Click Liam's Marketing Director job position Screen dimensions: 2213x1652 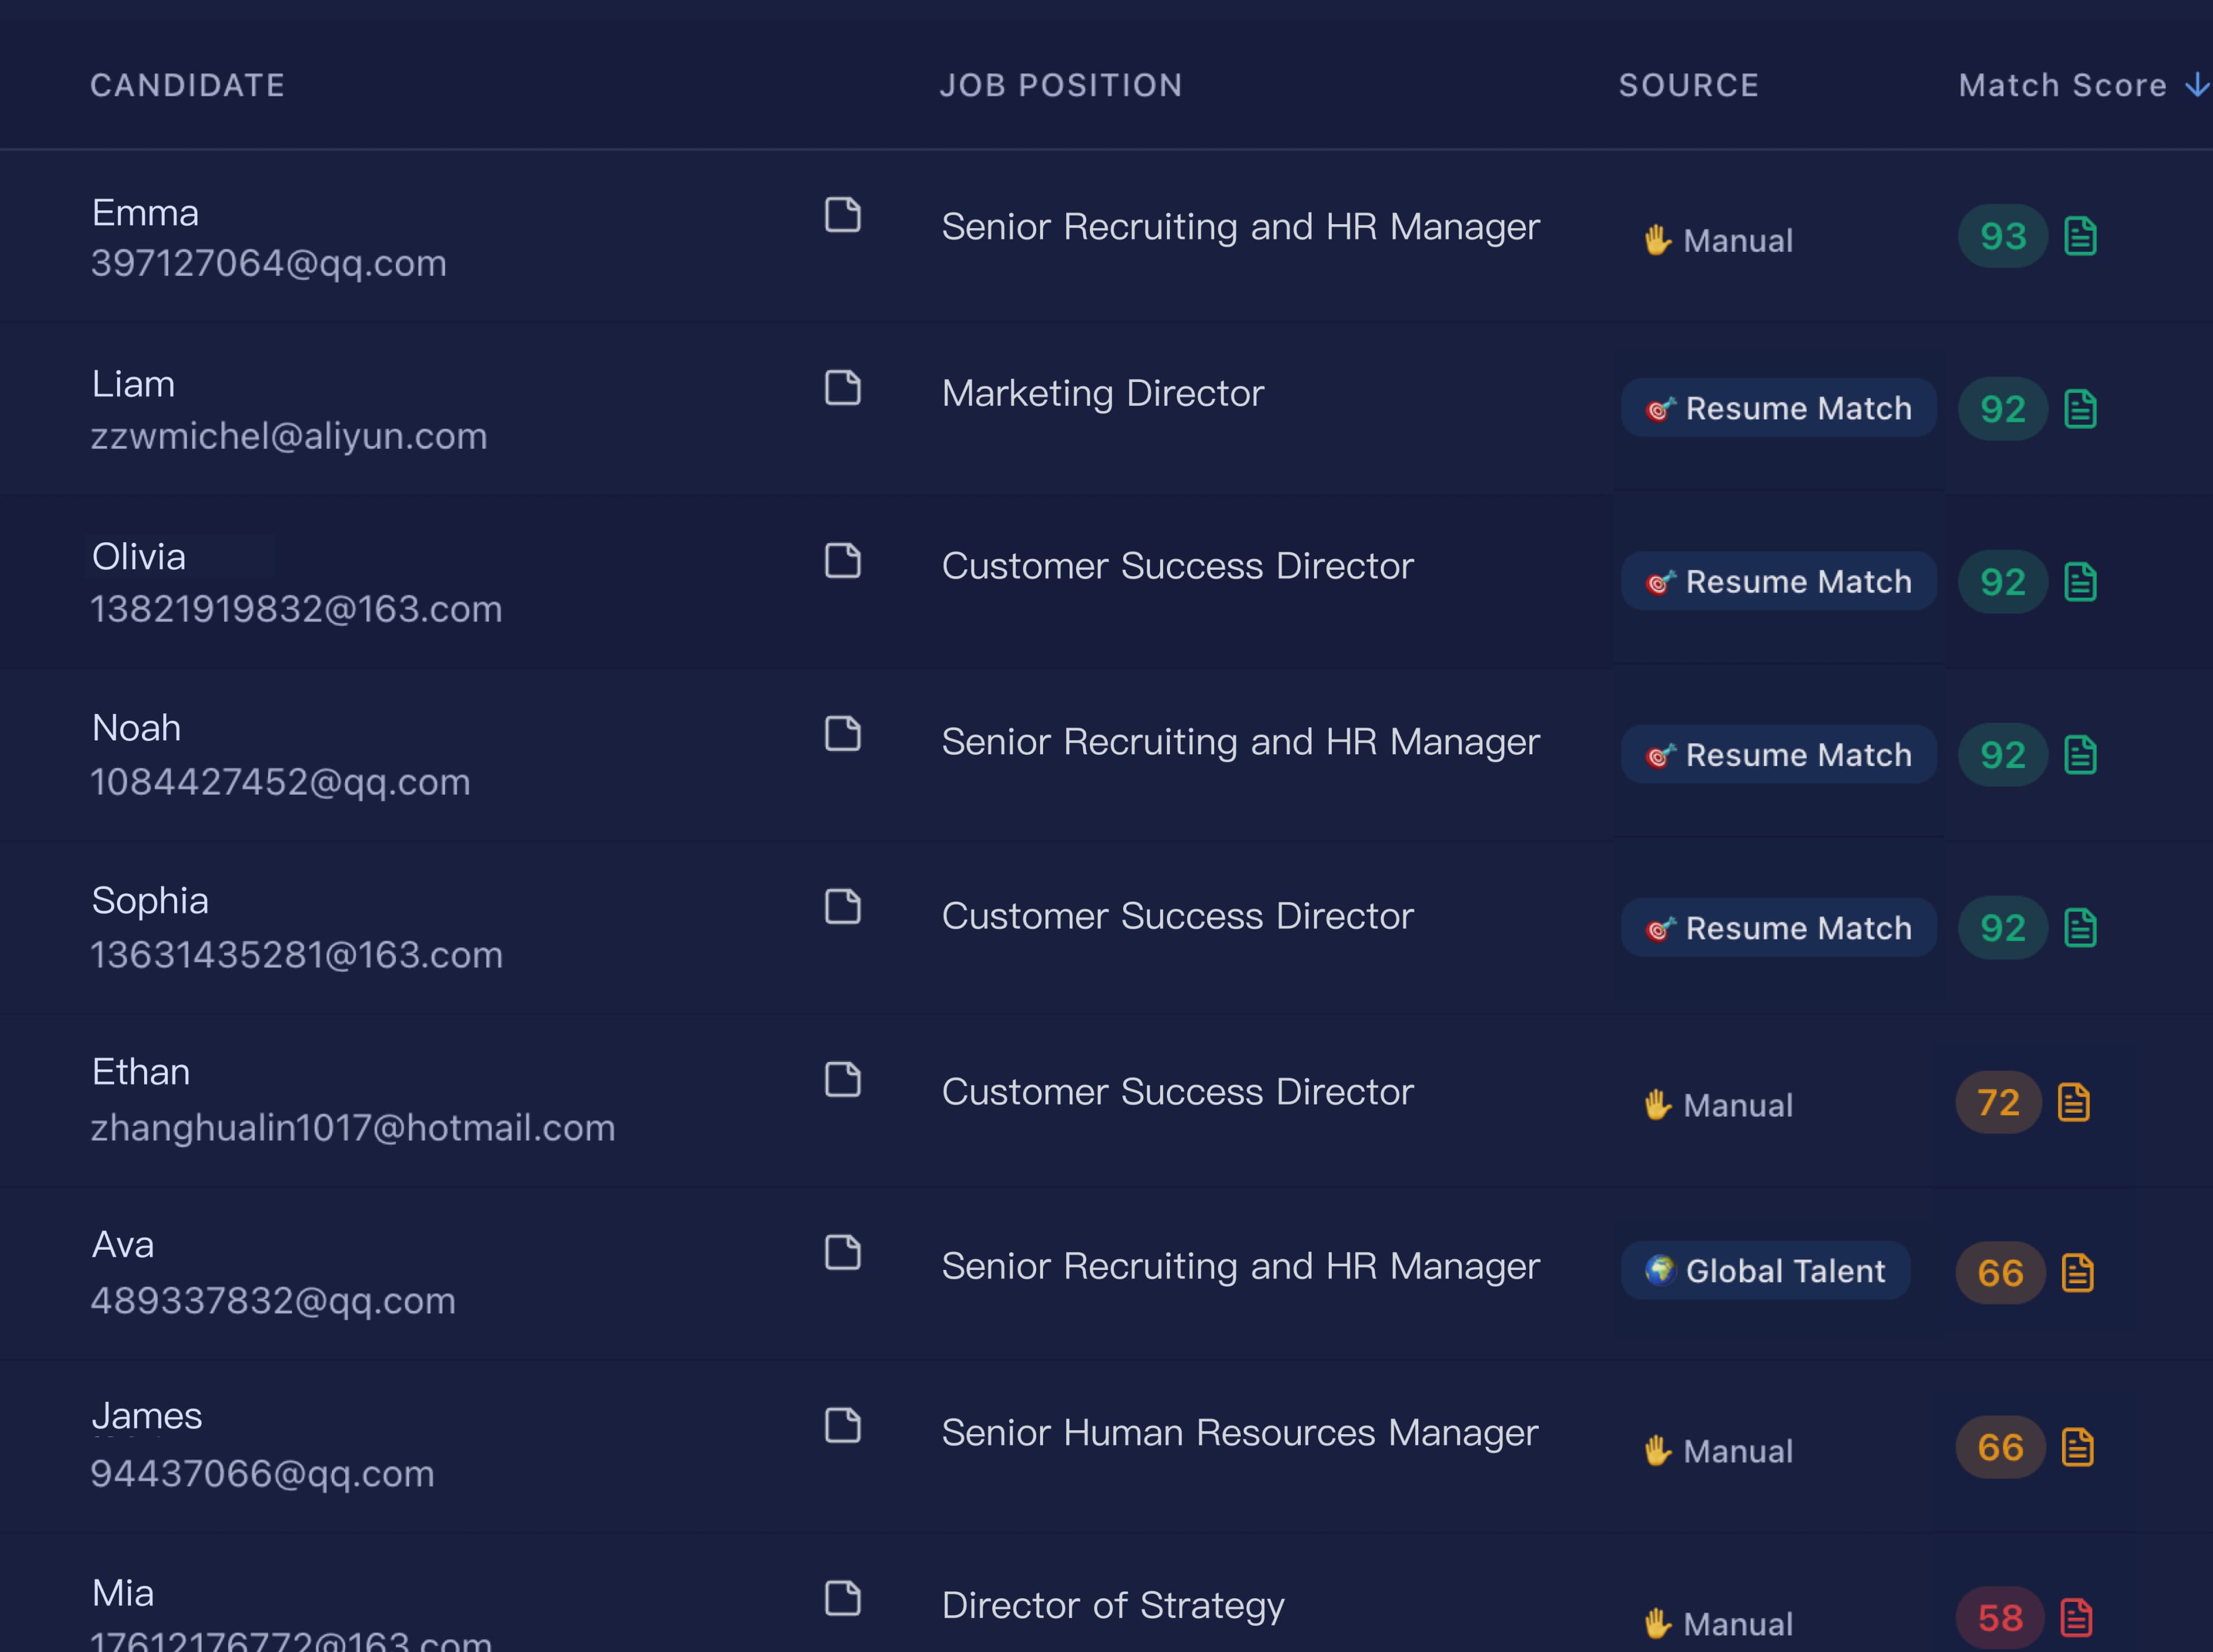pyautogui.click(x=1102, y=393)
